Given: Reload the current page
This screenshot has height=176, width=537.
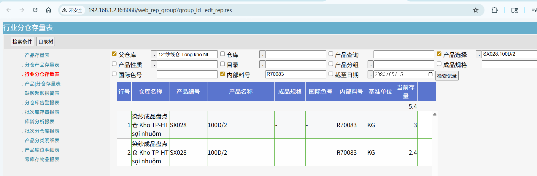Looking at the screenshot, I should click(35, 10).
